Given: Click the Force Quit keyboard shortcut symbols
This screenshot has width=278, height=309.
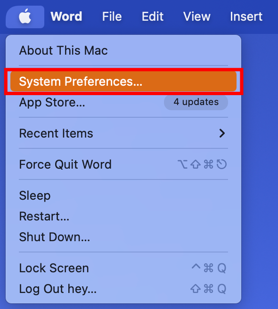Looking at the screenshot, I should tap(202, 164).
